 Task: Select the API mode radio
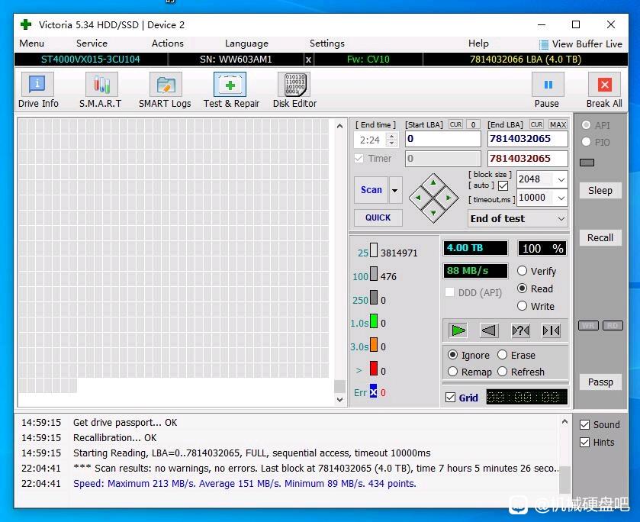586,125
